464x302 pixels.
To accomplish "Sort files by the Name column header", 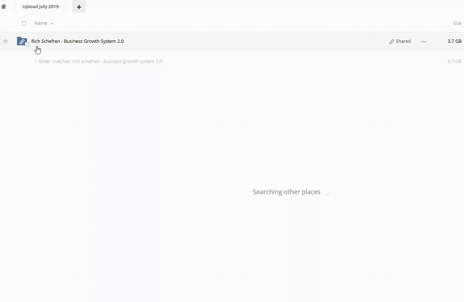I will [x=40, y=23].
